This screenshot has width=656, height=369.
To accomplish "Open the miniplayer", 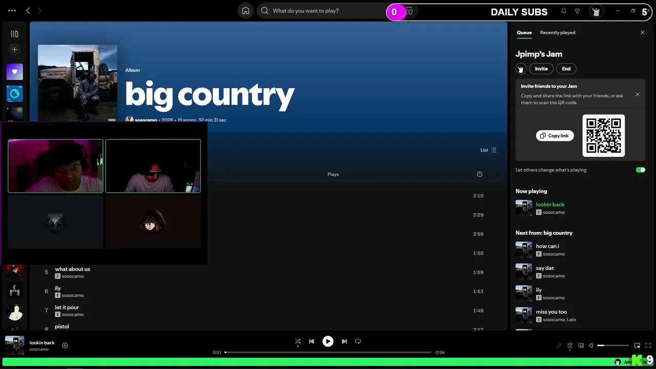I will coord(638,346).
